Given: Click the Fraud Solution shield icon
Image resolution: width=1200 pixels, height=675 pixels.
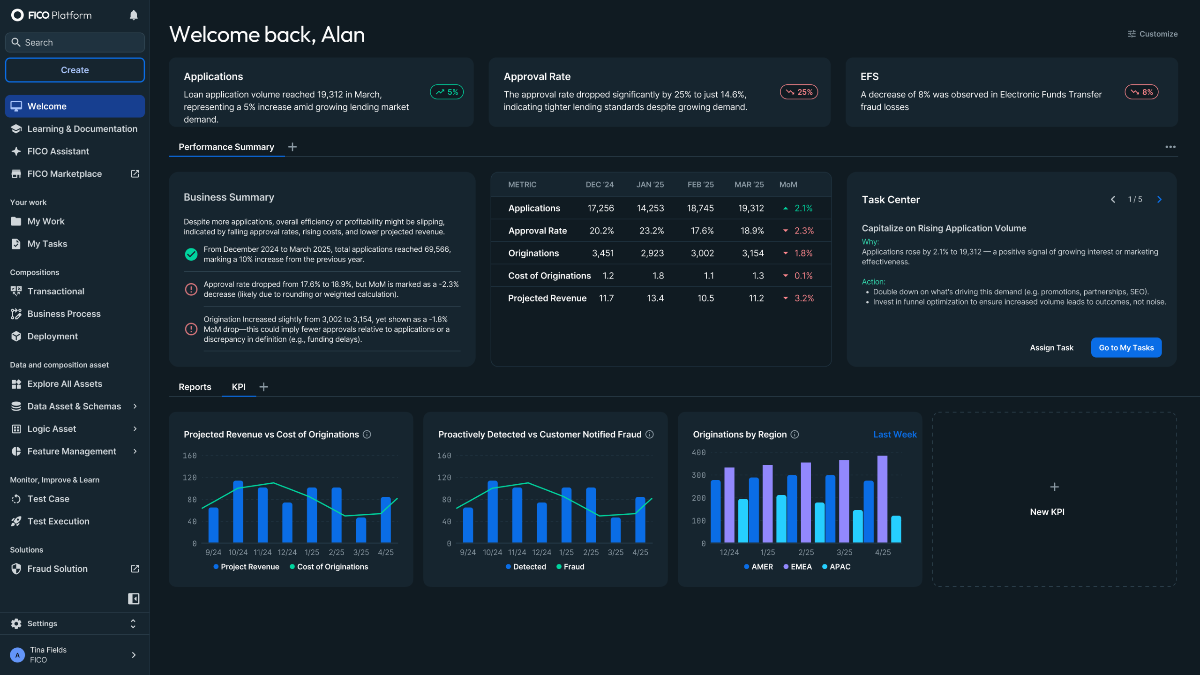Looking at the screenshot, I should coord(16,569).
